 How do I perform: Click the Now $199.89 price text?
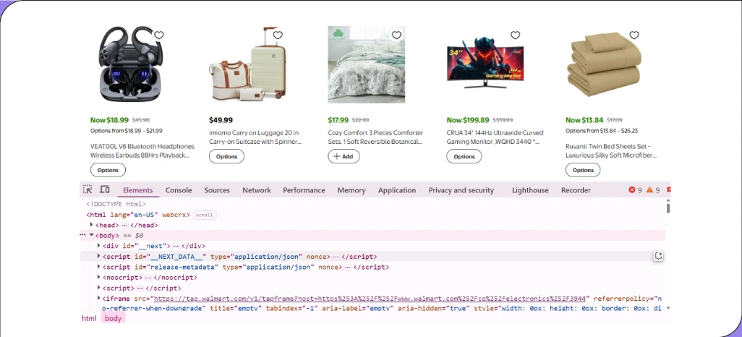pos(468,120)
